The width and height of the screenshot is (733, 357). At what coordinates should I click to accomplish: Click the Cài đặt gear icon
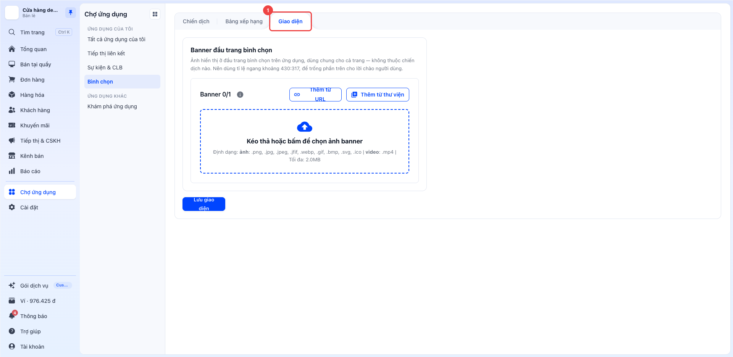tap(12, 207)
